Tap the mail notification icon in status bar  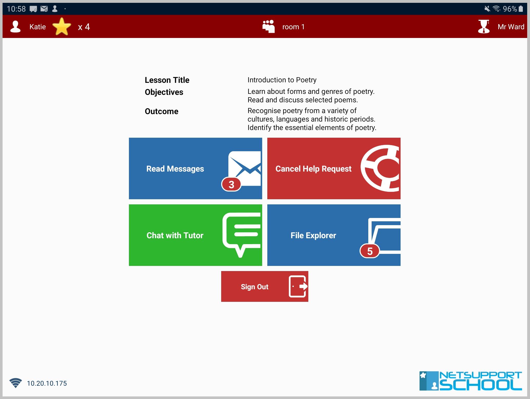coord(44,9)
